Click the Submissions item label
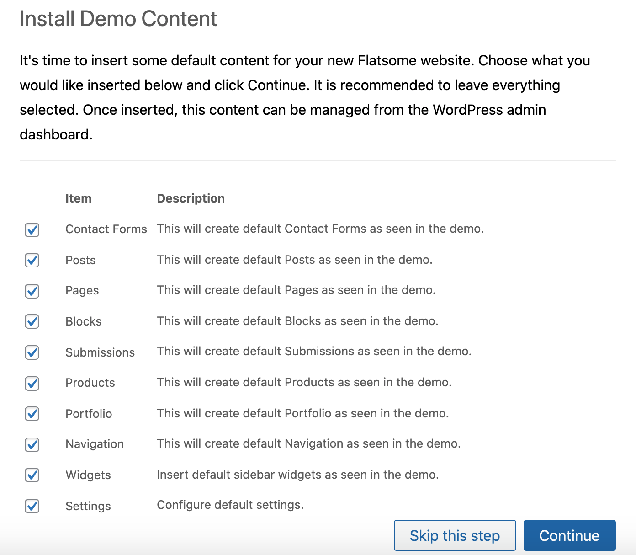Image resolution: width=636 pixels, height=555 pixels. (x=100, y=352)
